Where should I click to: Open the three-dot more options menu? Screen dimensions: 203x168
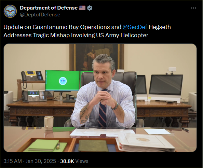point(193,8)
